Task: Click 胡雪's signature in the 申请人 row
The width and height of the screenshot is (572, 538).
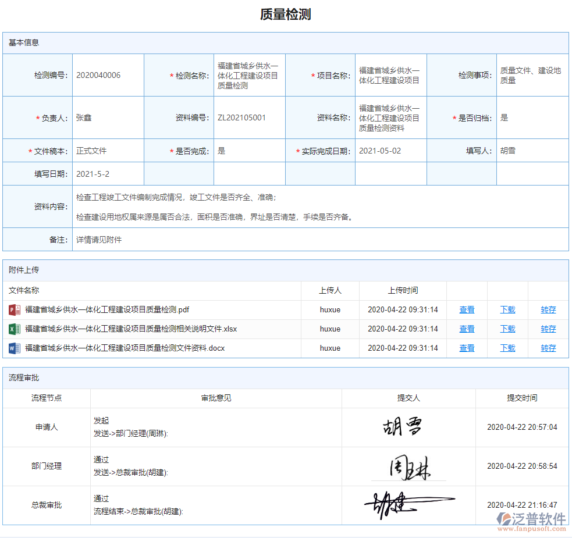Action: (x=404, y=426)
